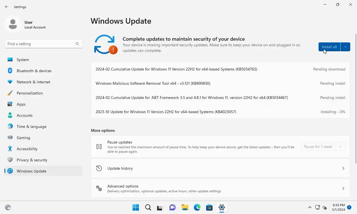The height and width of the screenshot is (214, 357).
Task: Click the Accounts person icon
Action: 10,115
